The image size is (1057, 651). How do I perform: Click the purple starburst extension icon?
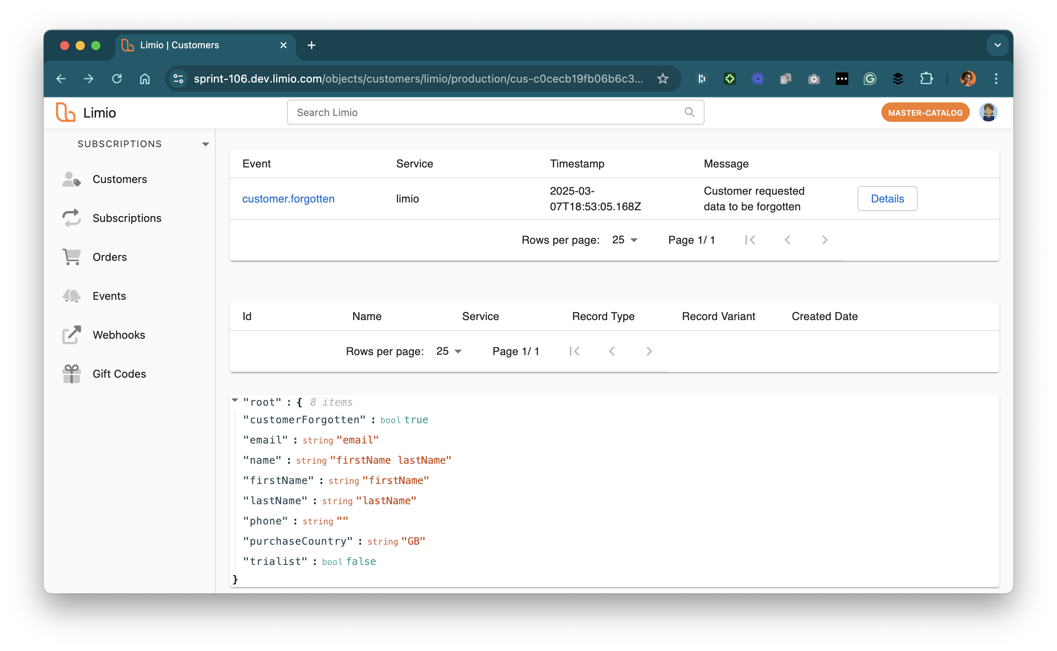coord(758,79)
